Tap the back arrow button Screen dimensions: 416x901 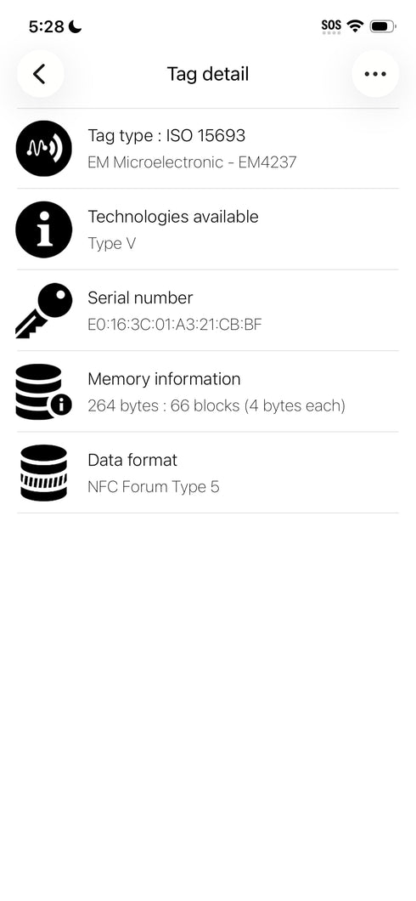(40, 74)
